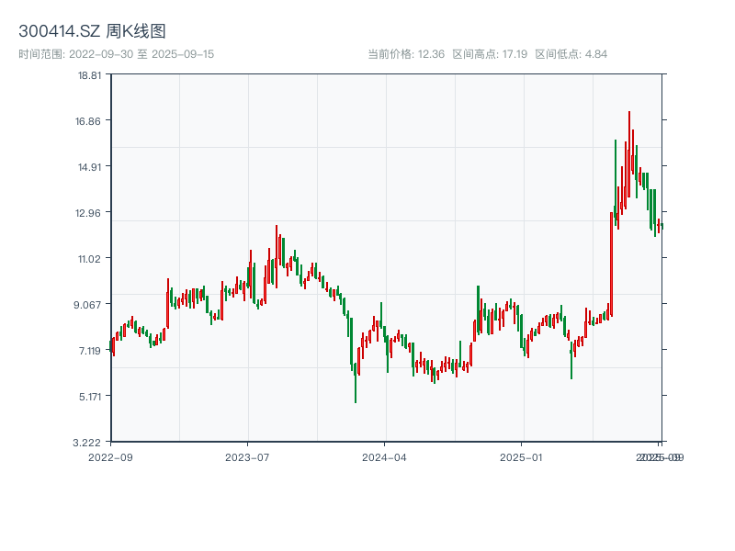Select the 7.119 y-axis price label
Image resolution: width=735 pixels, height=551 pixels.
click(x=89, y=351)
